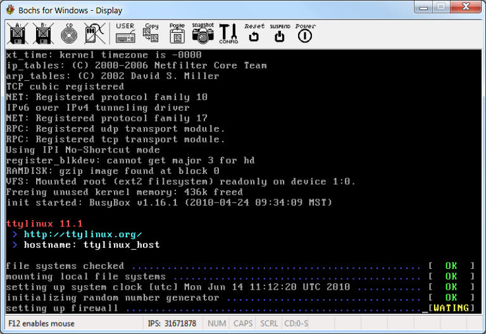Screen dimensions: 486x334
Task: Click the mouse capture toggle icon
Action: coord(95,34)
